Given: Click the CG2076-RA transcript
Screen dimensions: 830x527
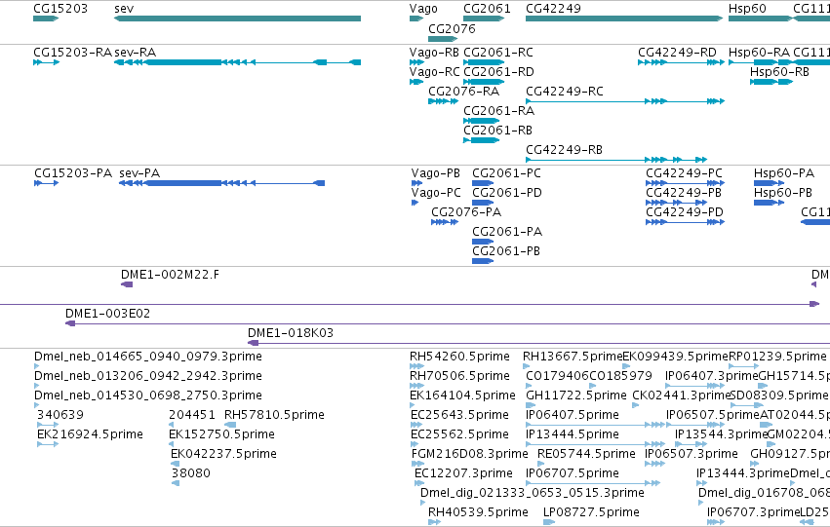Looking at the screenshot, I should click(443, 101).
